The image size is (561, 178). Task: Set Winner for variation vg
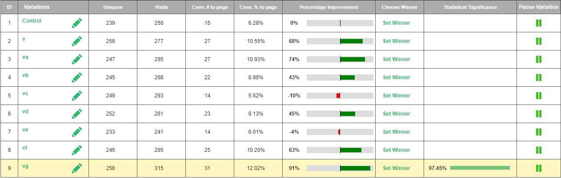(397, 168)
